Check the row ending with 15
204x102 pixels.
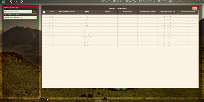[44, 19]
